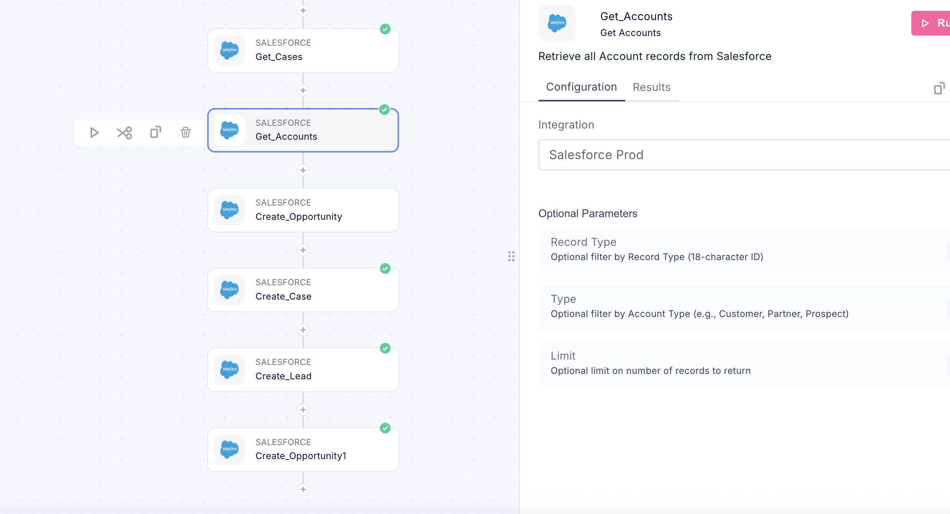This screenshot has width=950, height=514.
Task: Click plus connector below Get_Cases node
Action: (303, 91)
